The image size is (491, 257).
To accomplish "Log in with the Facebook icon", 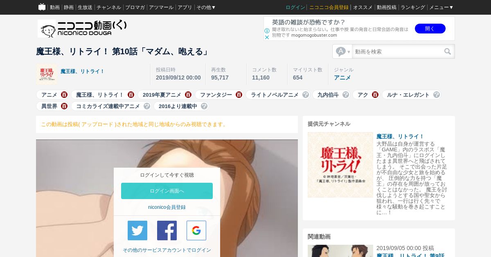I will click(x=167, y=230).
